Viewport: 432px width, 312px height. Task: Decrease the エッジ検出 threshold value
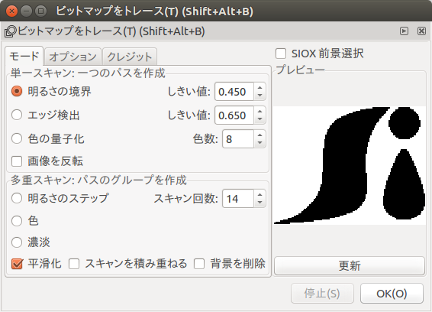(260, 119)
